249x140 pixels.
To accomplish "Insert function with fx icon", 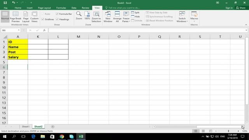I will [44, 30].
